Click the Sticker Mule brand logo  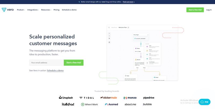[x=109, y=98]
